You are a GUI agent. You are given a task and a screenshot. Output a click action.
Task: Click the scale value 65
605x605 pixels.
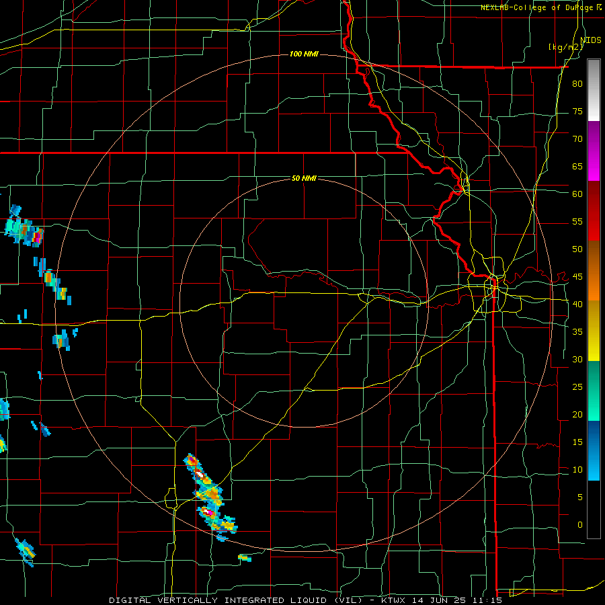click(577, 167)
